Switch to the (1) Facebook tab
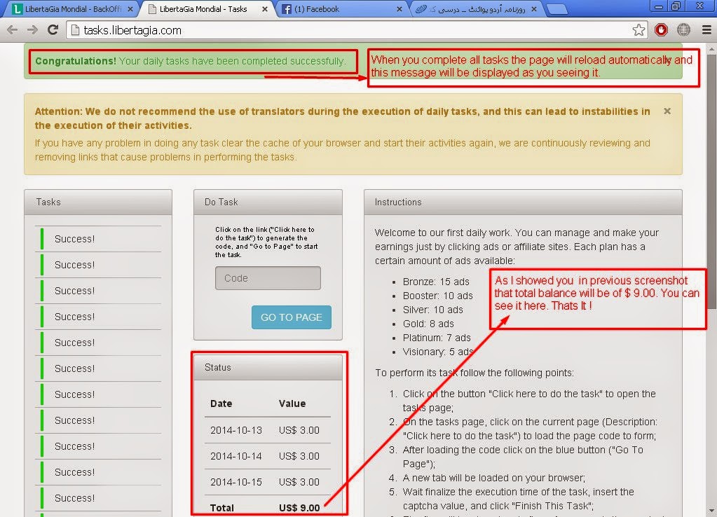The width and height of the screenshot is (717, 517). coord(341,9)
